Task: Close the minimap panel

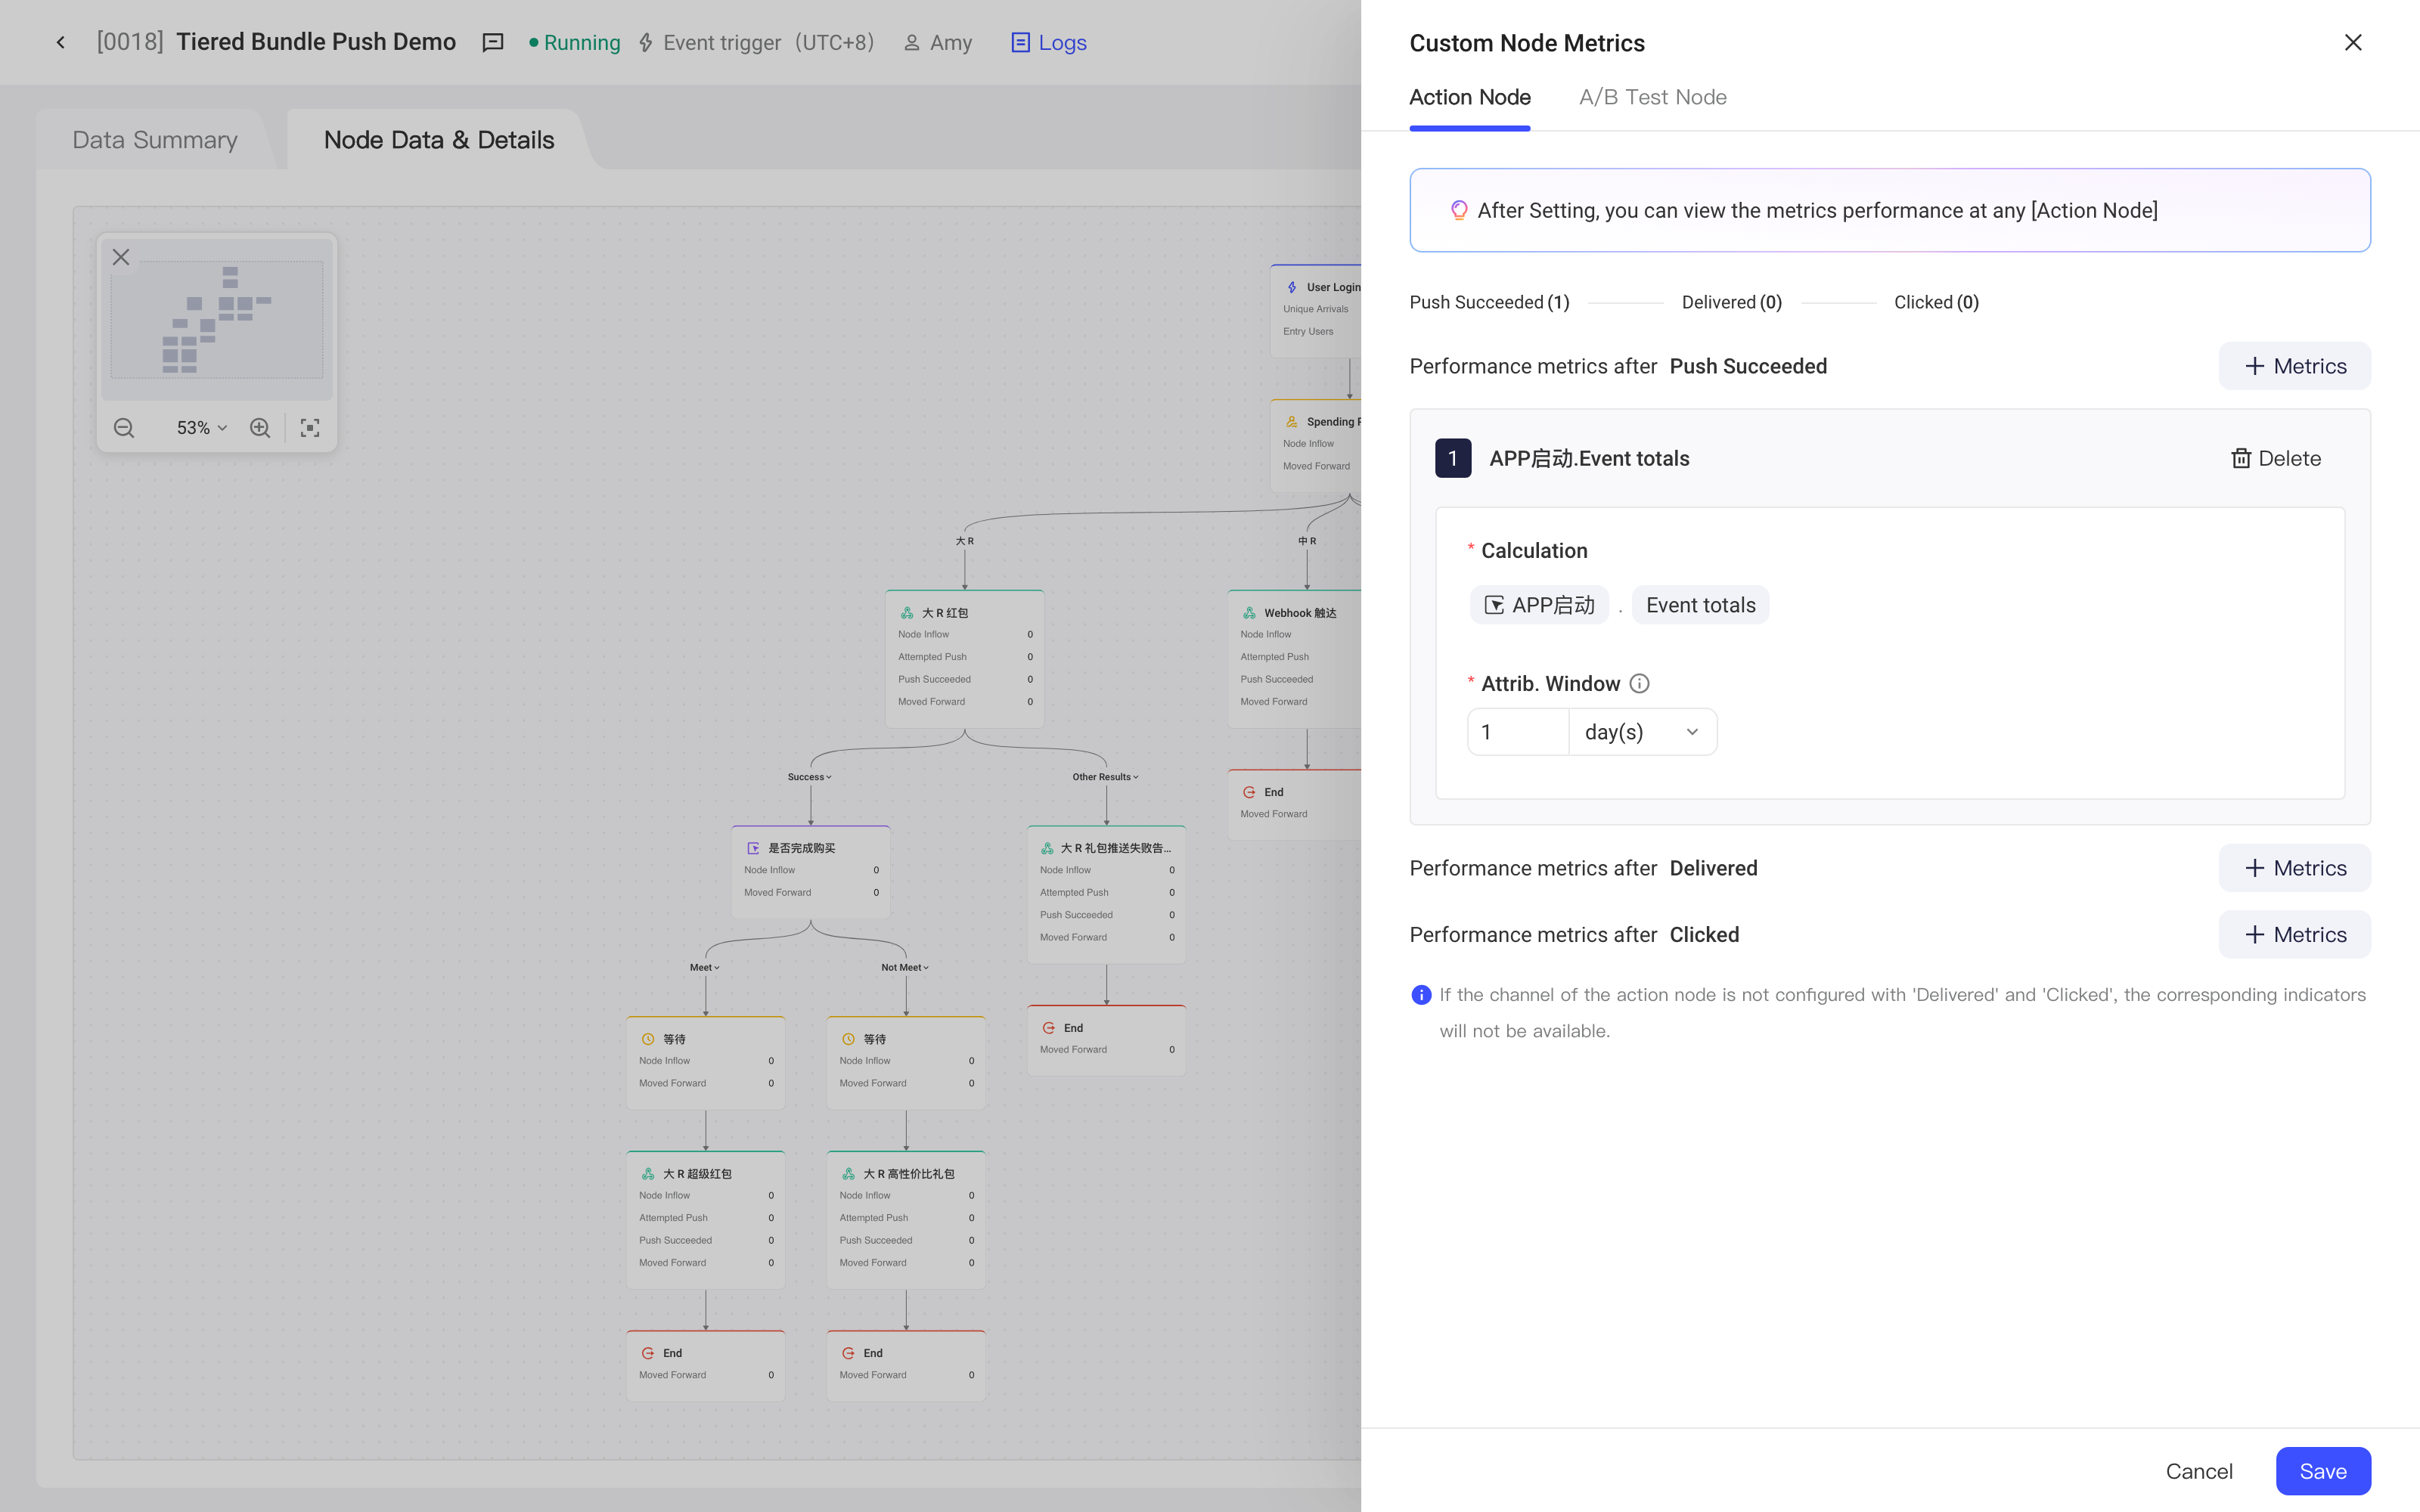Action: pyautogui.click(x=121, y=257)
